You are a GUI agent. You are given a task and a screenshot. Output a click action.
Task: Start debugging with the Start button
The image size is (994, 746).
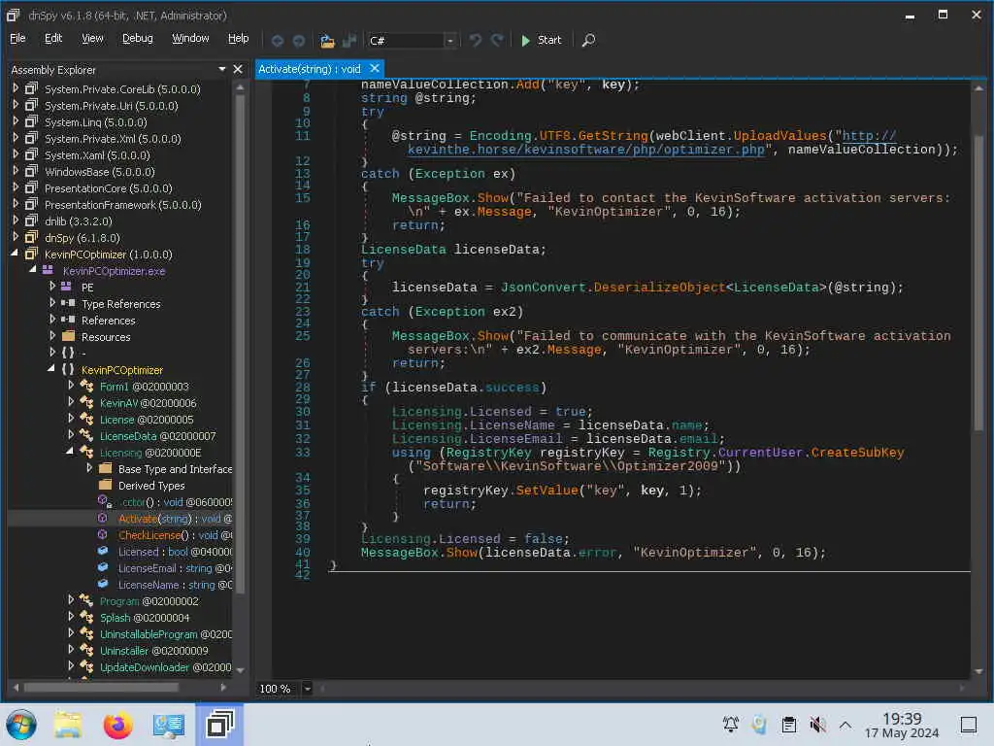point(541,40)
